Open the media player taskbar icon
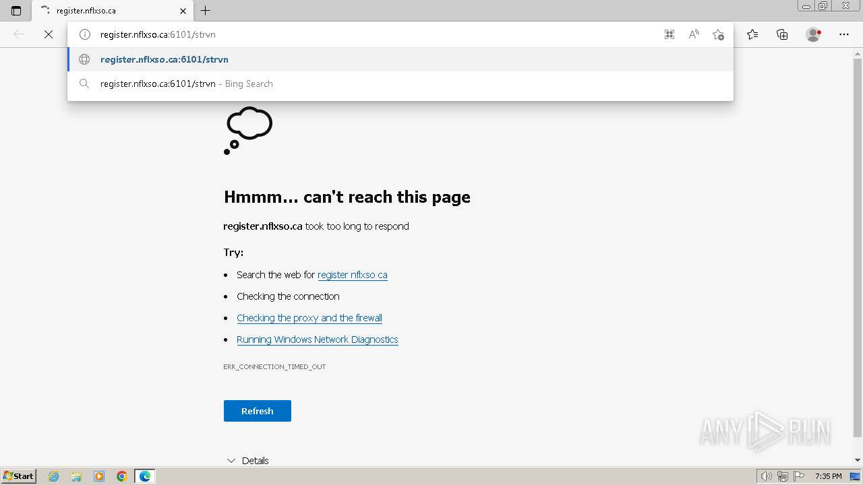The height and width of the screenshot is (485, 863). [99, 476]
